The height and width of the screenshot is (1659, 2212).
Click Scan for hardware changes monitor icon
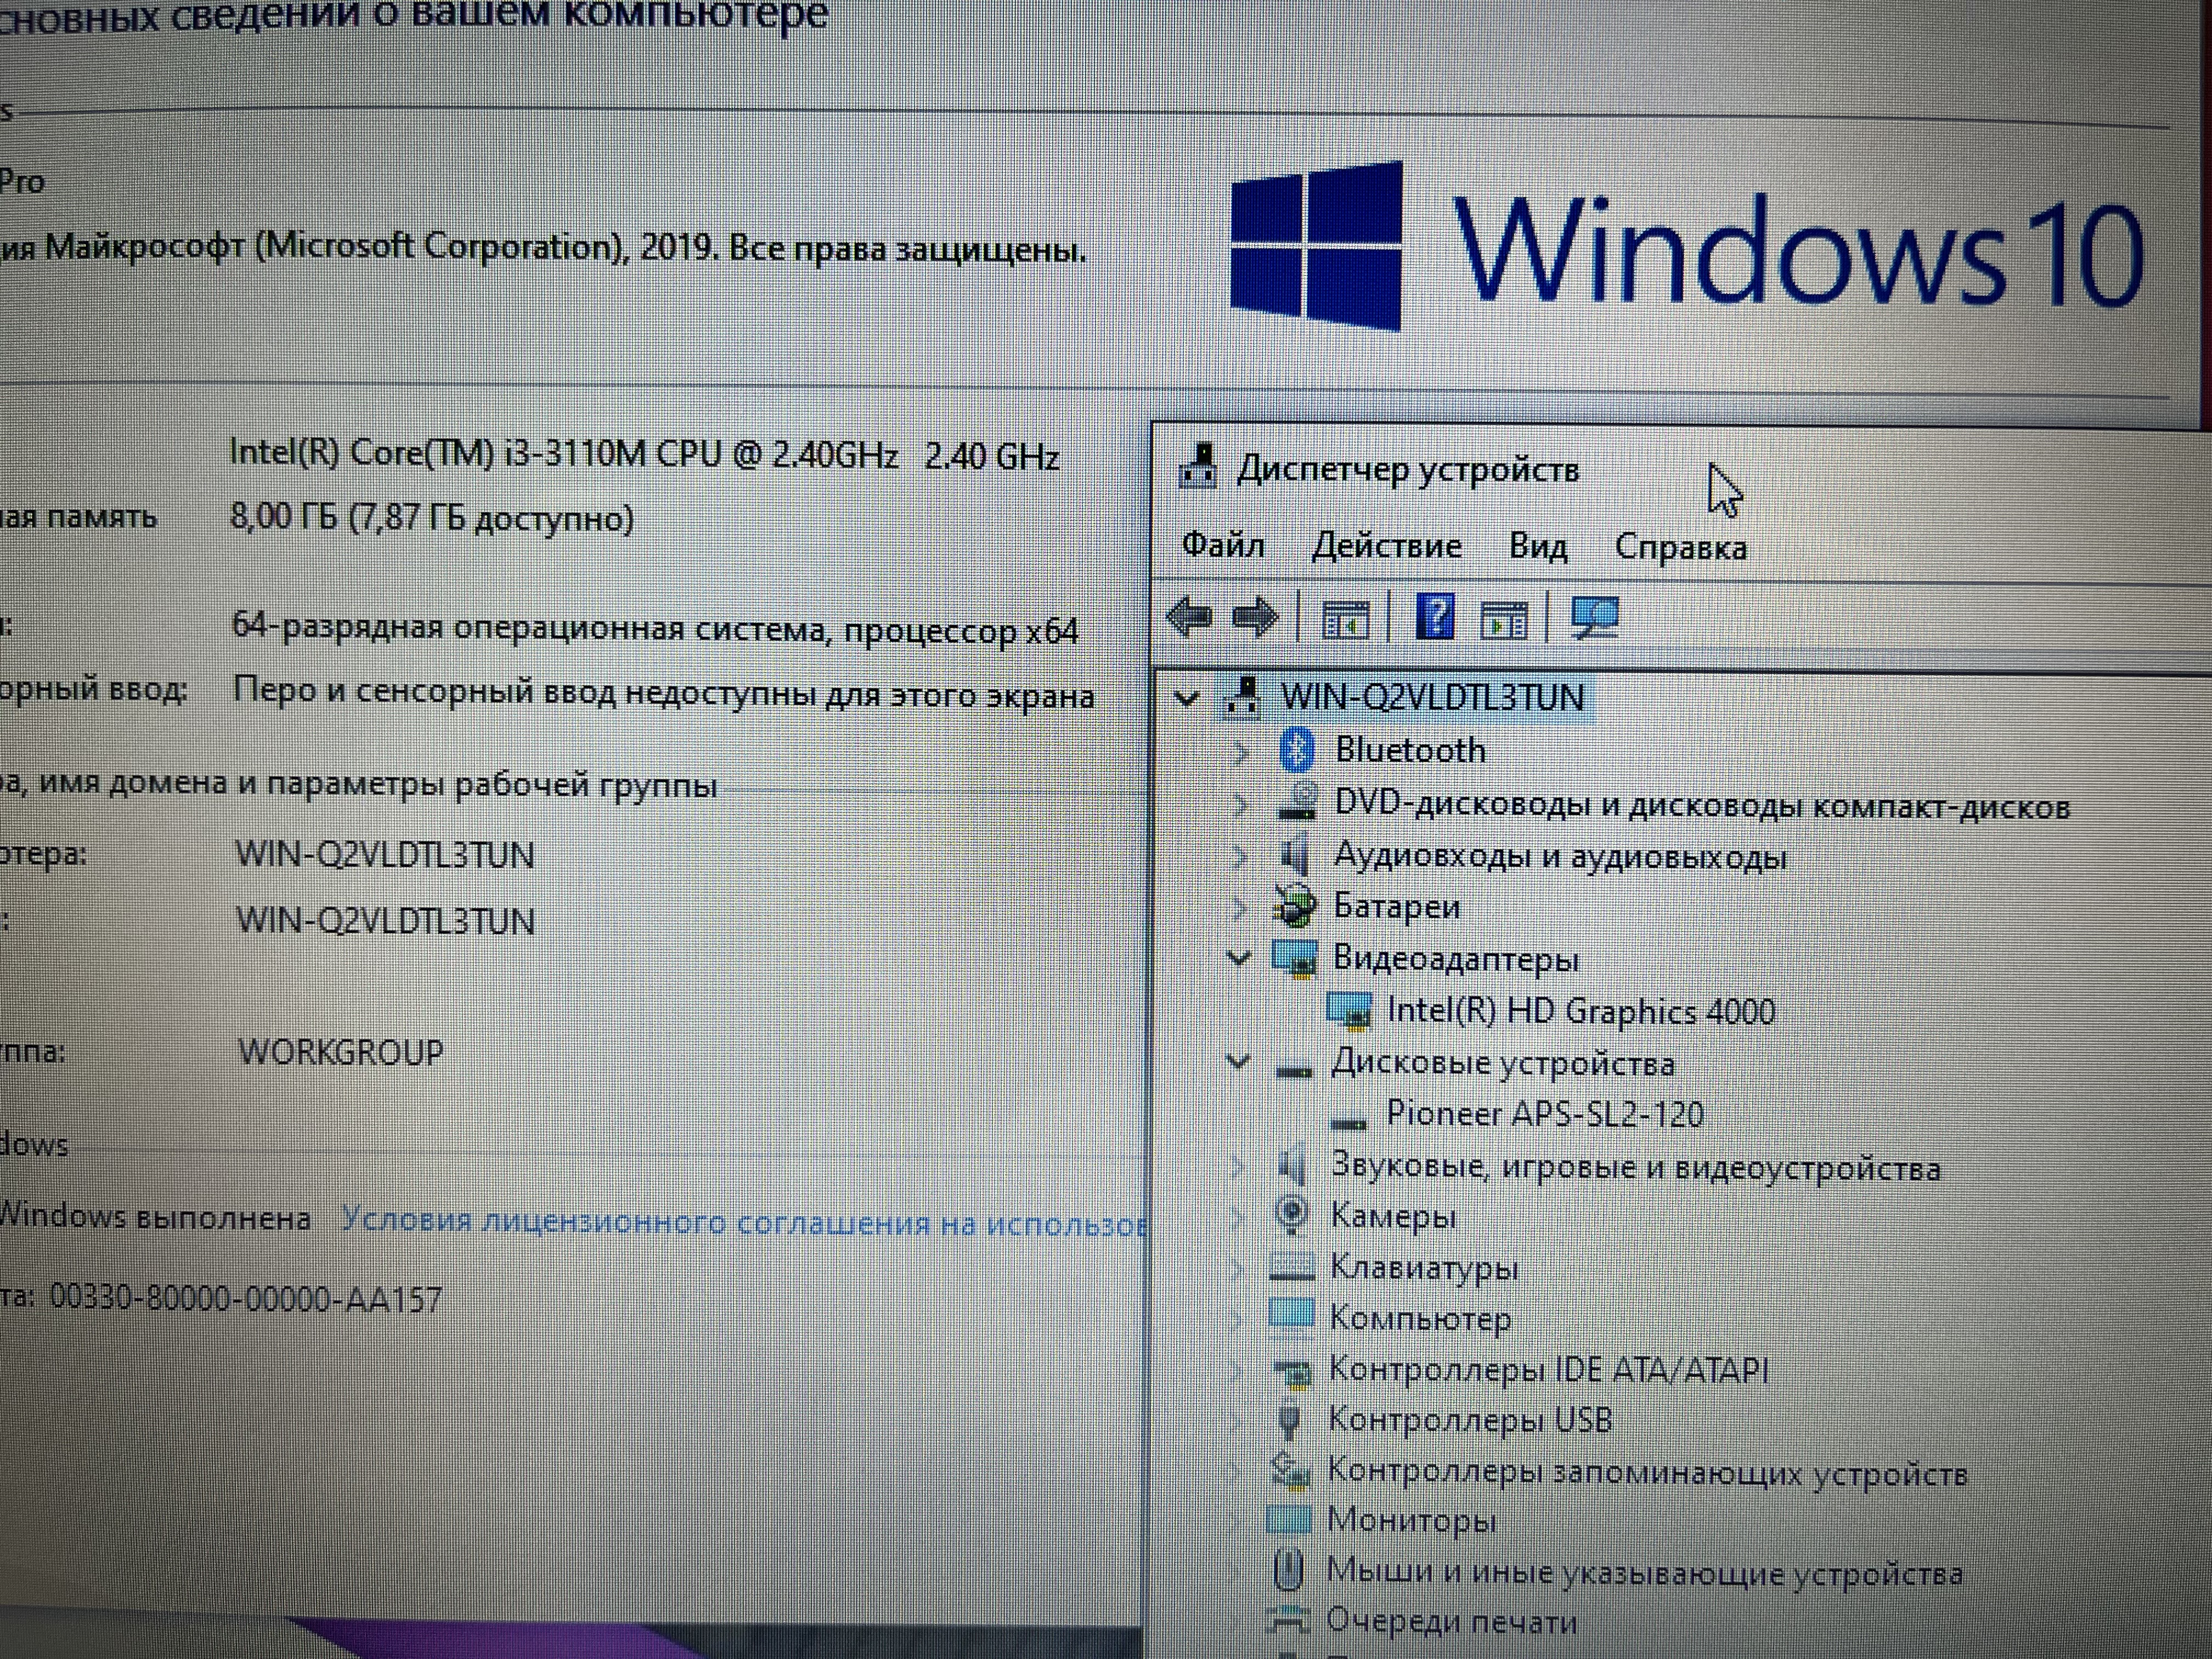(x=1594, y=618)
